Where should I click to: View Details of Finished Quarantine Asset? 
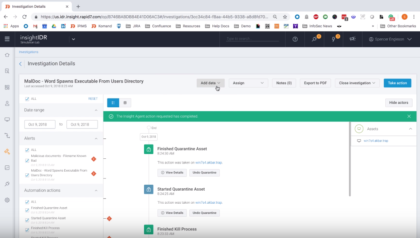(x=172, y=173)
